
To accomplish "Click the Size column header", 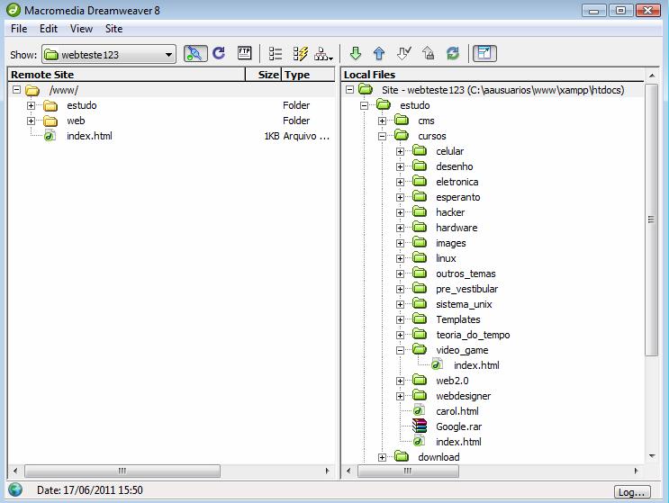I will (x=267, y=75).
